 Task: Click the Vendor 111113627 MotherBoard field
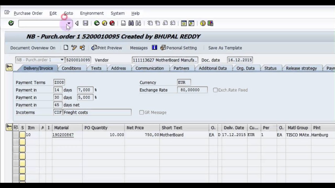(x=165, y=60)
